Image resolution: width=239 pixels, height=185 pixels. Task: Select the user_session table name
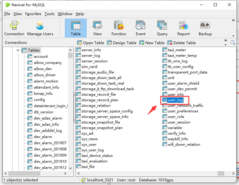tap(179, 122)
